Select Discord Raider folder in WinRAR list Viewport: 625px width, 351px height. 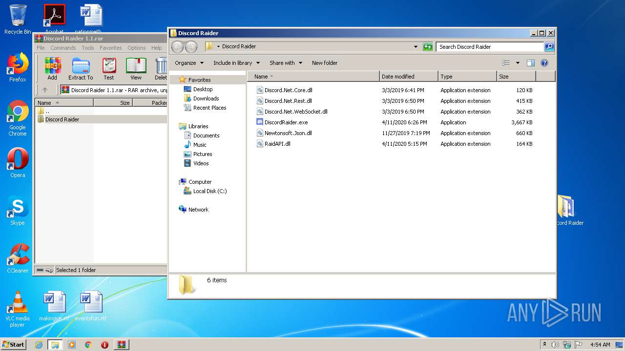coord(62,119)
